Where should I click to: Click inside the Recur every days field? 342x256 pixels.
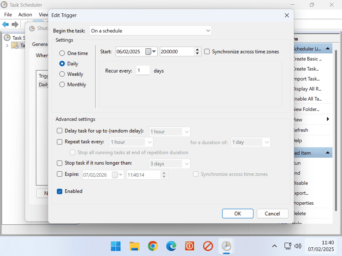[143, 71]
